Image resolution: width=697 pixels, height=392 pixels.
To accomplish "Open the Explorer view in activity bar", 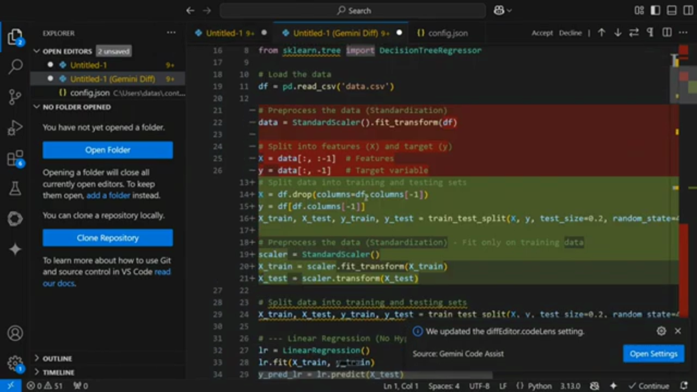I will tap(15, 37).
